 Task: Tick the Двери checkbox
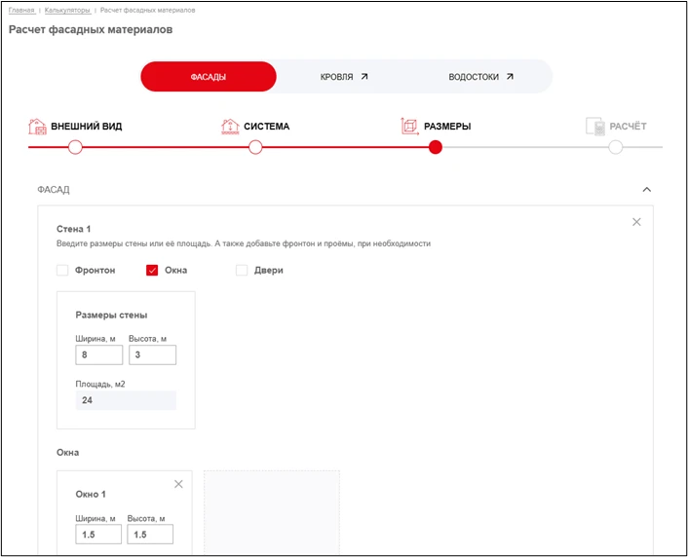point(242,270)
